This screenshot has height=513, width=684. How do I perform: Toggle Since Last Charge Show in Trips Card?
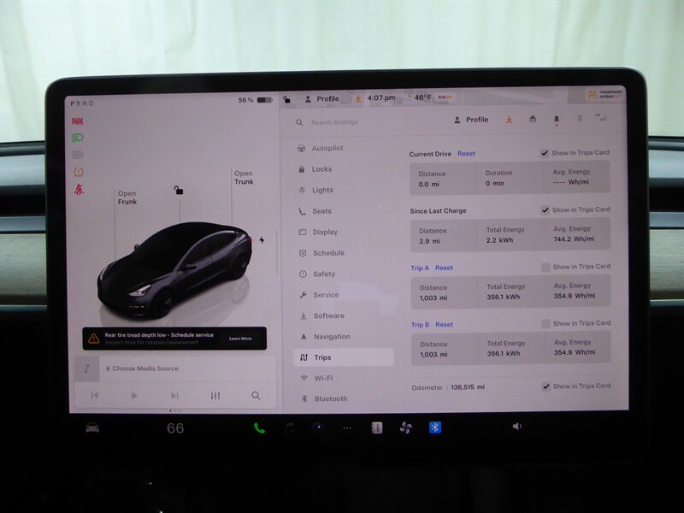coord(545,210)
